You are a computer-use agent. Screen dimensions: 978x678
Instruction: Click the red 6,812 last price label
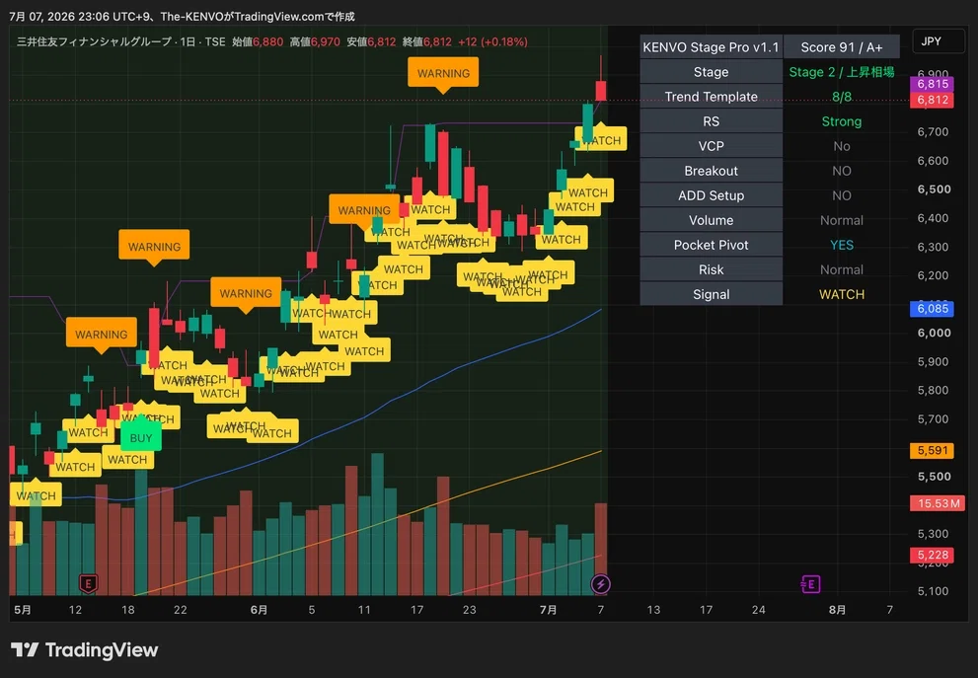coord(932,100)
